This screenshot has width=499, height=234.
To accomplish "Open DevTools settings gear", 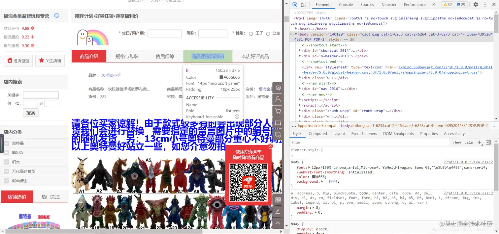I will [476, 4].
